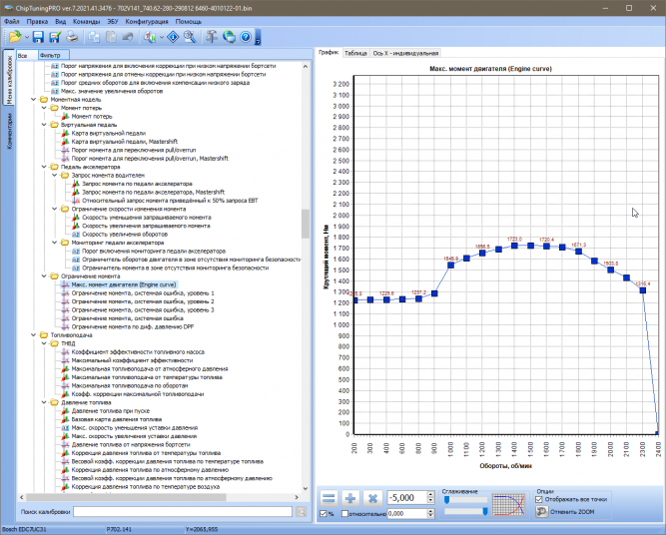Open the Команды menu
The height and width of the screenshot is (535, 666).
86,21
